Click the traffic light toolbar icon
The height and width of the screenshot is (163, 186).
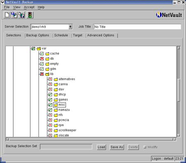(x=30, y=15)
